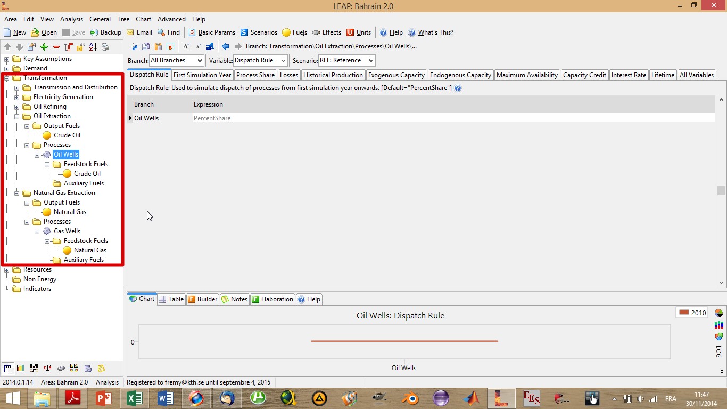This screenshot has height=409, width=727.
Task: Open the Analysis menu
Action: click(x=71, y=19)
